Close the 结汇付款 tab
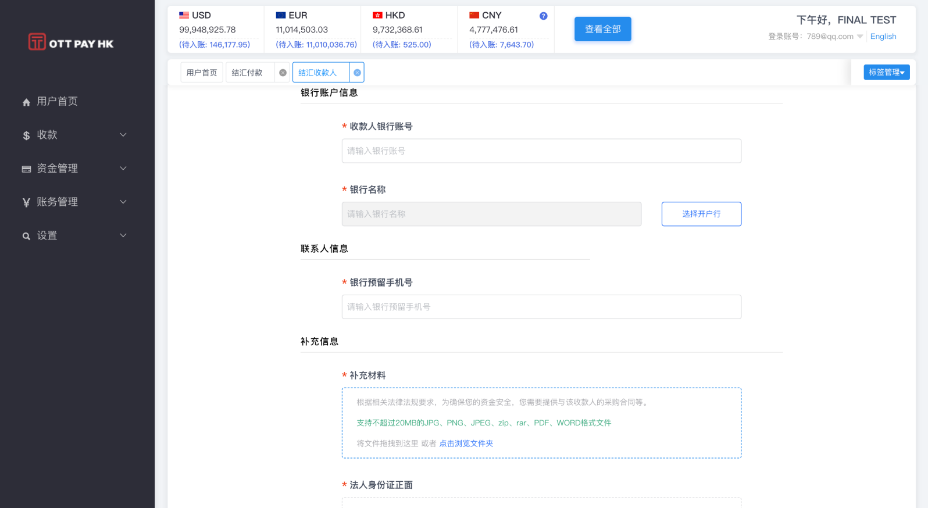This screenshot has height=508, width=928. [283, 73]
